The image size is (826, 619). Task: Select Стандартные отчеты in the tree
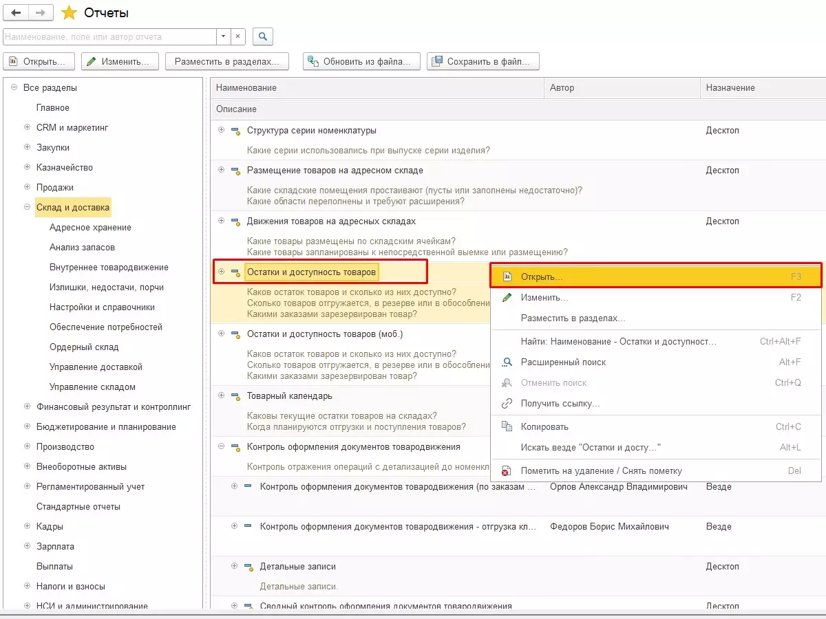(78, 506)
